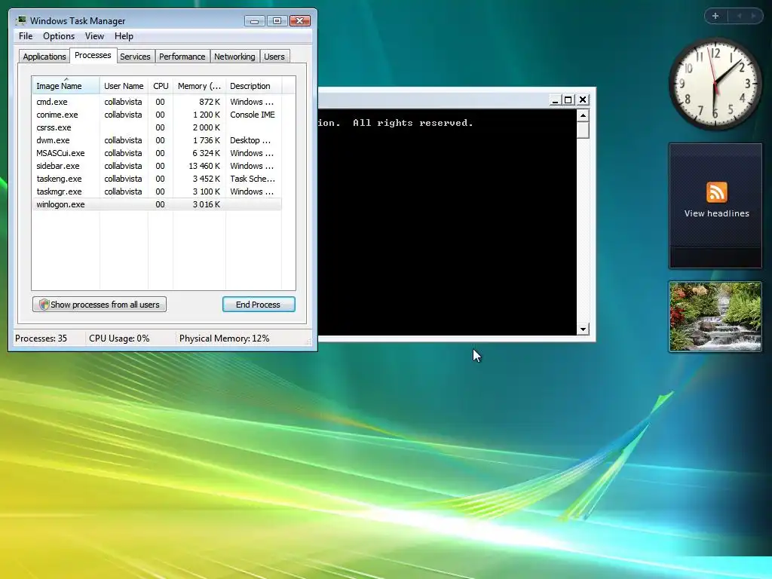Open the Options menu

[59, 36]
